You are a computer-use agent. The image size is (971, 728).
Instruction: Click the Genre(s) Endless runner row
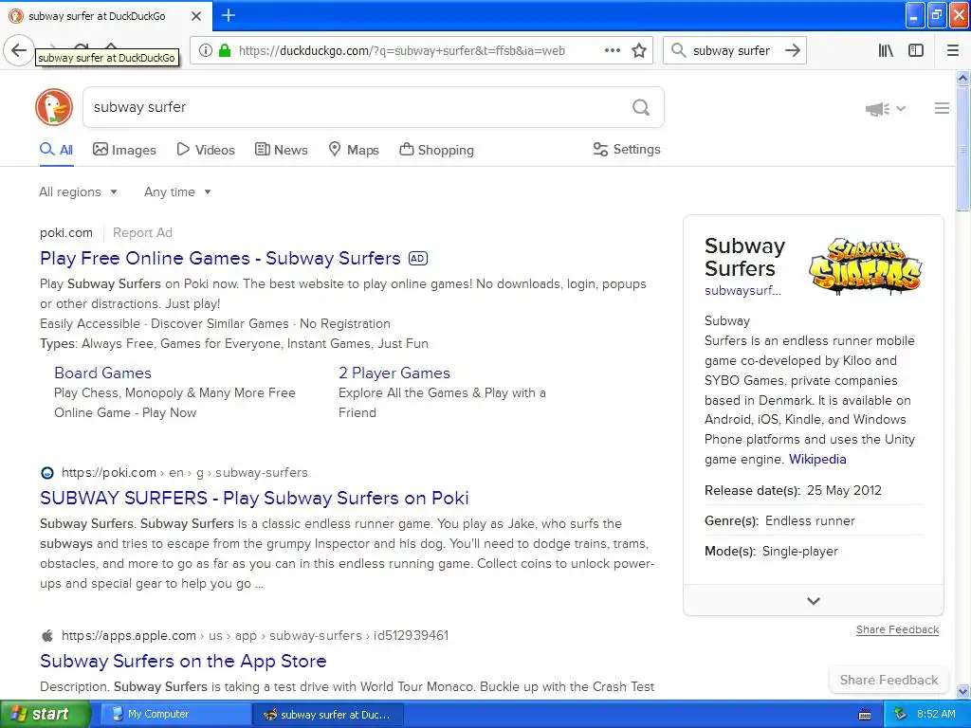[813, 520]
